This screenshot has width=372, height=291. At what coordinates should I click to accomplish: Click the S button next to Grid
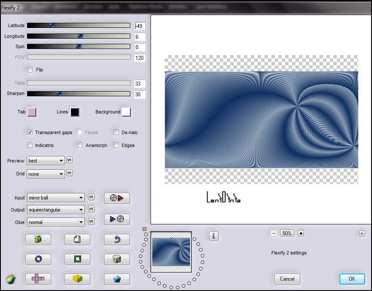click(x=69, y=173)
